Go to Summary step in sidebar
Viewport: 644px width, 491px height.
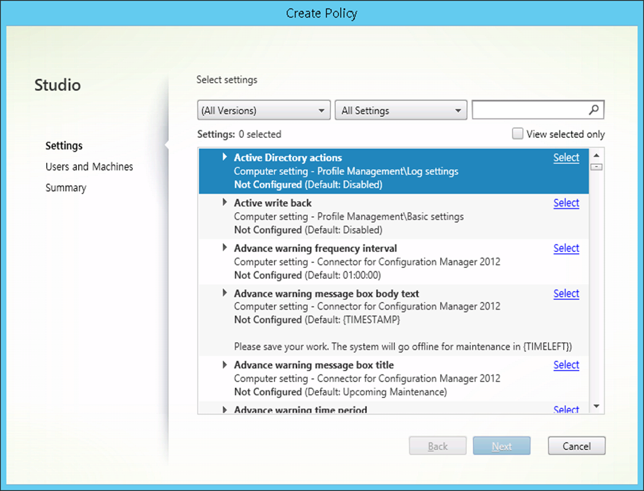click(x=65, y=188)
